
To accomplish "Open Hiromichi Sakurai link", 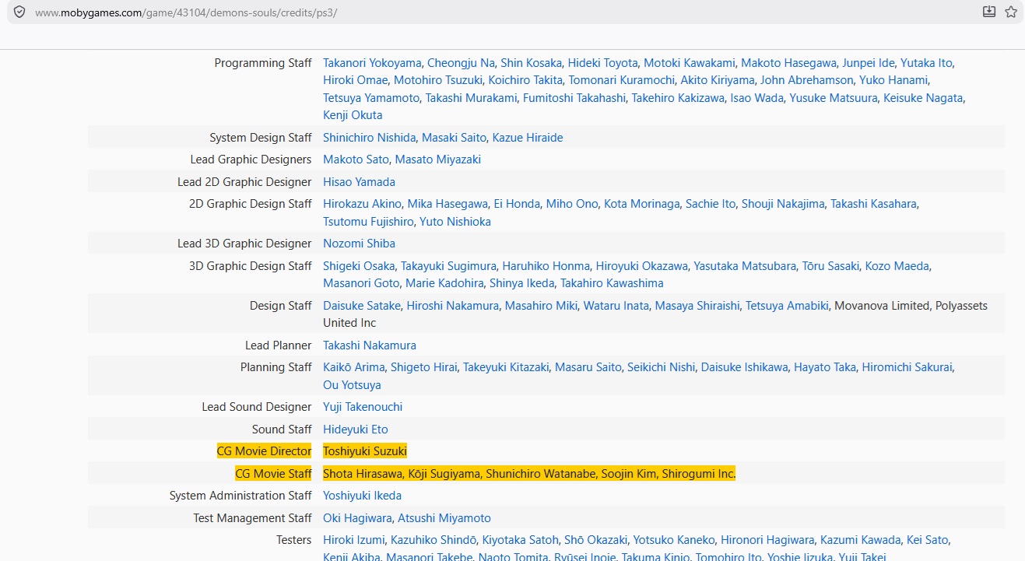I will click(907, 367).
